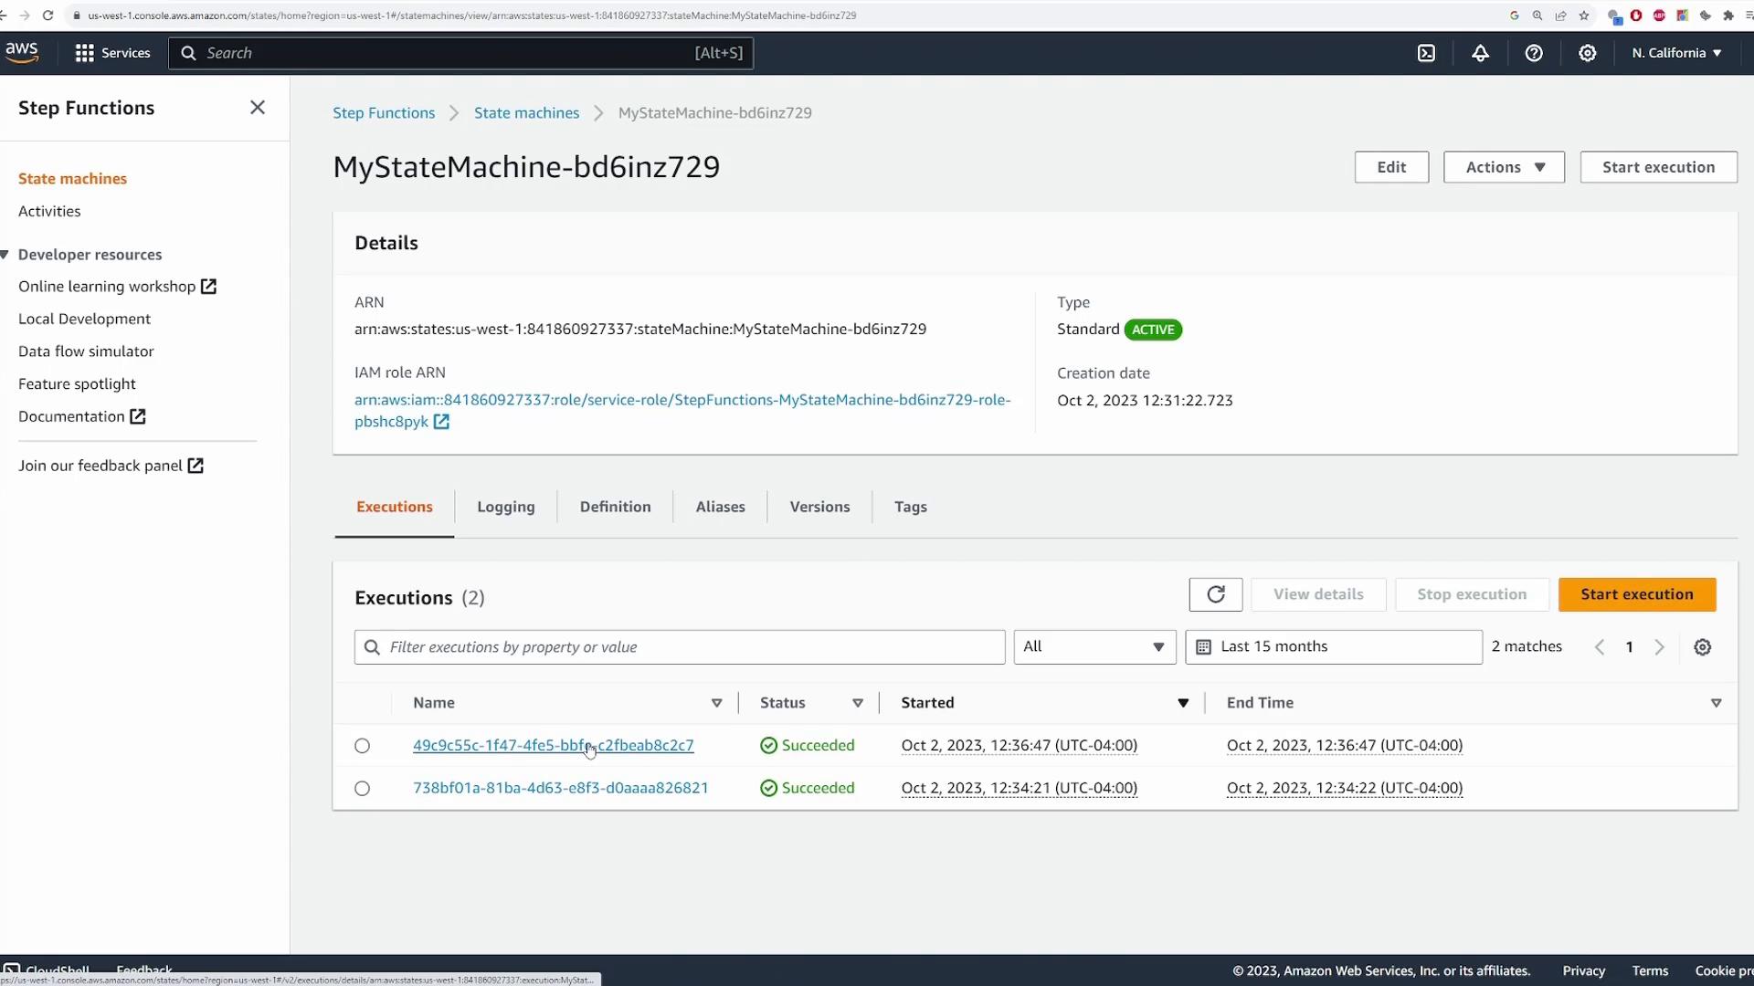Screen dimensions: 1754x986
Task: Open the Services grid menu
Action: (x=112, y=53)
